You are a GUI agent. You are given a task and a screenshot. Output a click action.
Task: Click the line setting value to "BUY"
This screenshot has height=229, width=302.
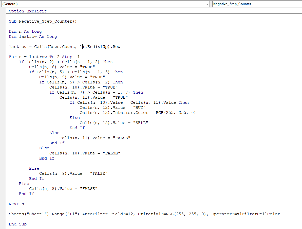coord(112,108)
